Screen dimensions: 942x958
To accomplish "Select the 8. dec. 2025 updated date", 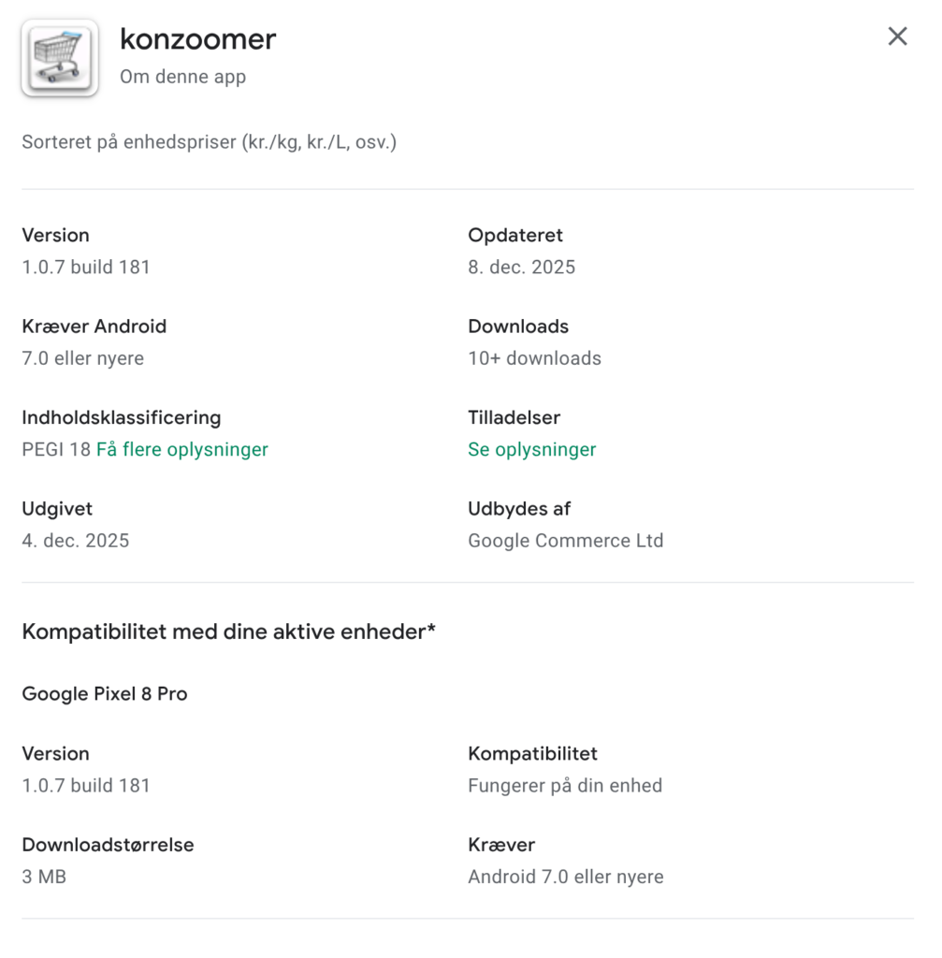I will coord(521,268).
